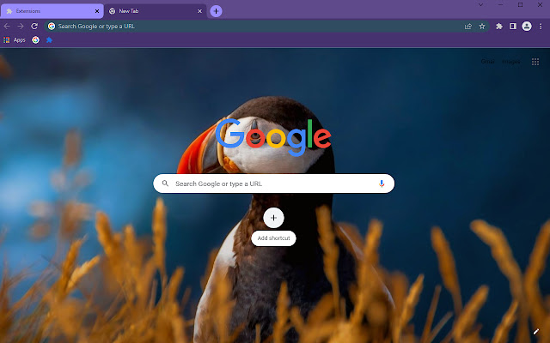Close the New Tab tab
The image size is (550, 343).
point(199,11)
